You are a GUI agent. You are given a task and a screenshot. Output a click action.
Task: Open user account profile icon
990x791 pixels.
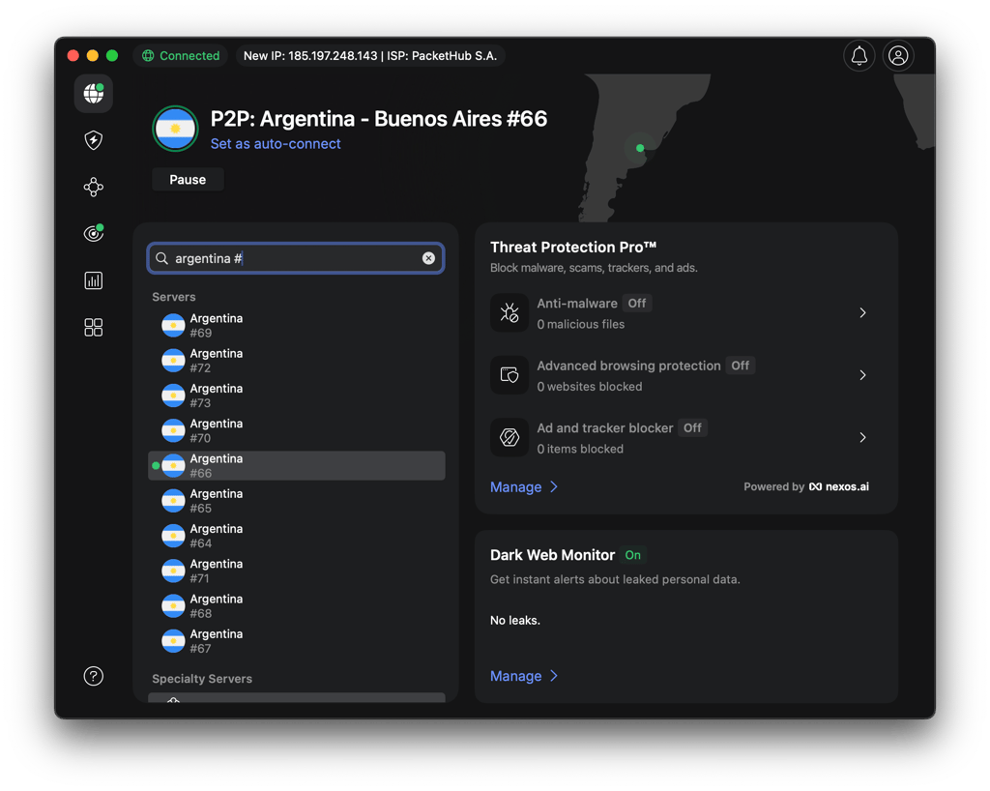(x=898, y=55)
